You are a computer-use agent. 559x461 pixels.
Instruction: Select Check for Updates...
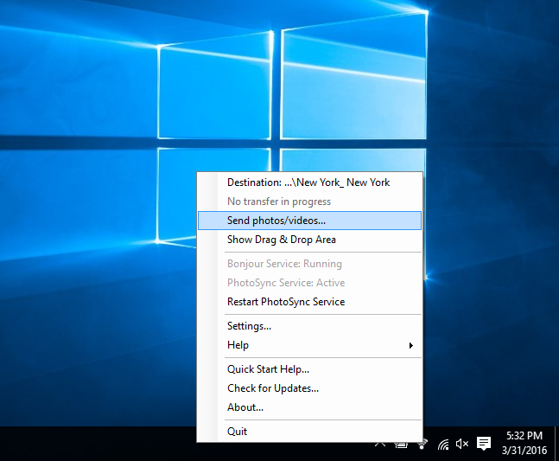point(309,388)
